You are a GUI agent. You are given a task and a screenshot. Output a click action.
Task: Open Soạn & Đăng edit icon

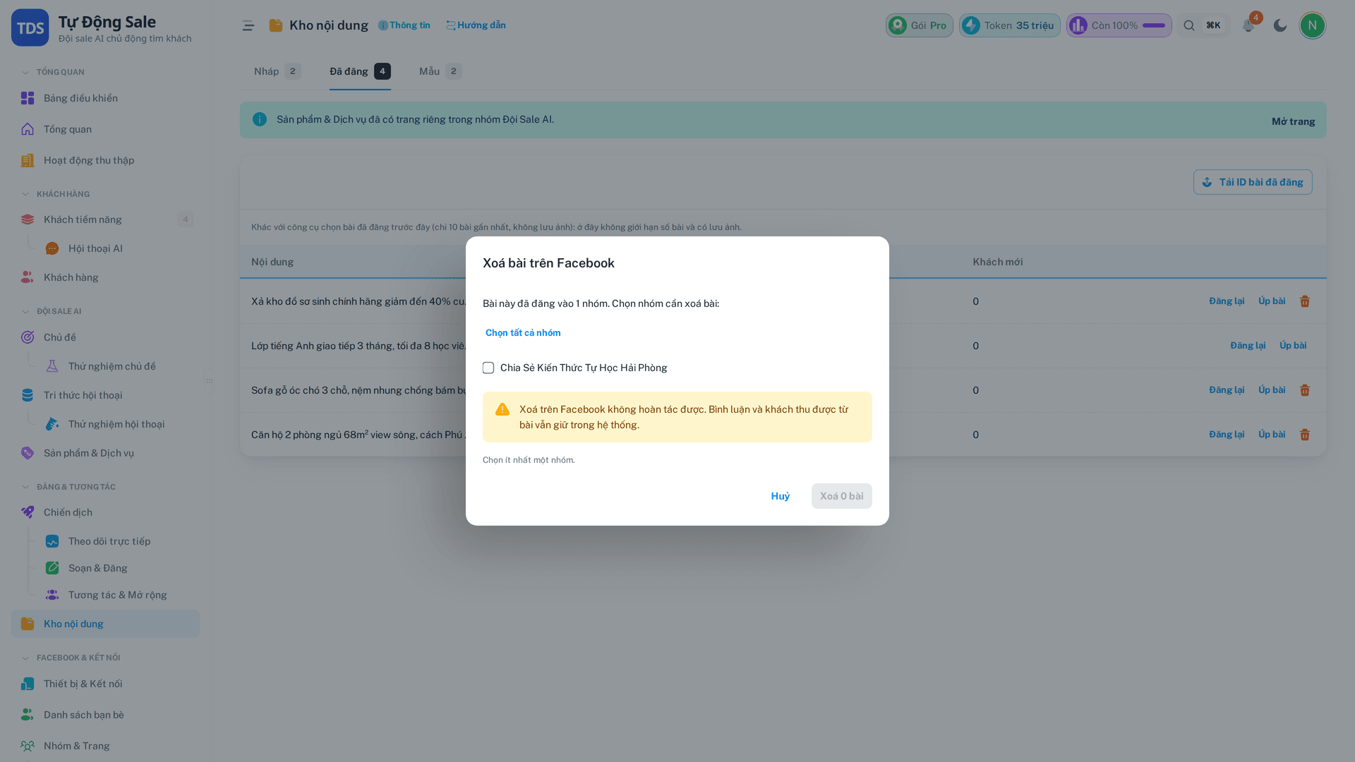tap(52, 568)
